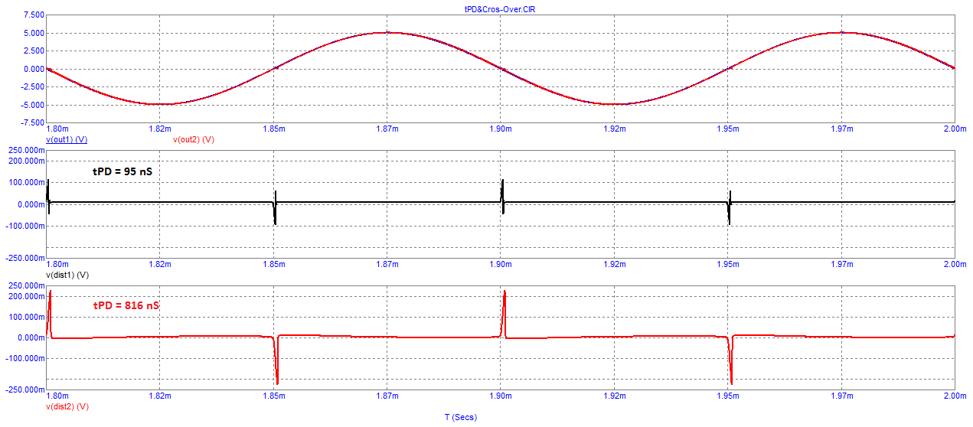Click the red 'tPD = 816 nS' annotation
Image resolution: width=973 pixels, height=427 pixels.
[126, 305]
